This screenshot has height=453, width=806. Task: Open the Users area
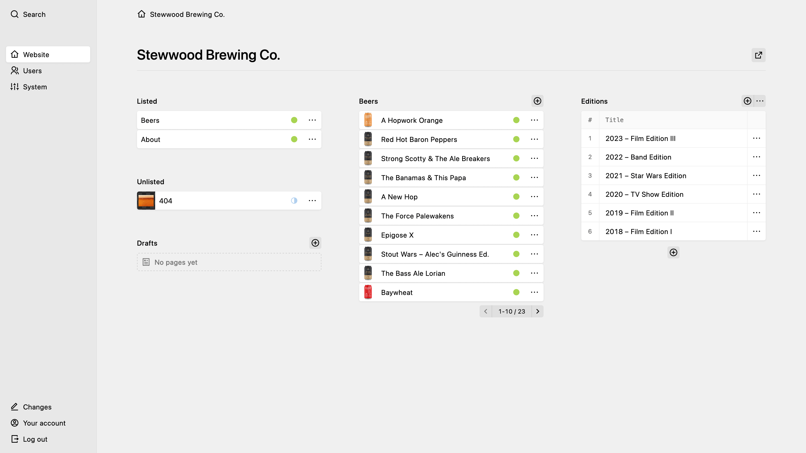[48, 71]
